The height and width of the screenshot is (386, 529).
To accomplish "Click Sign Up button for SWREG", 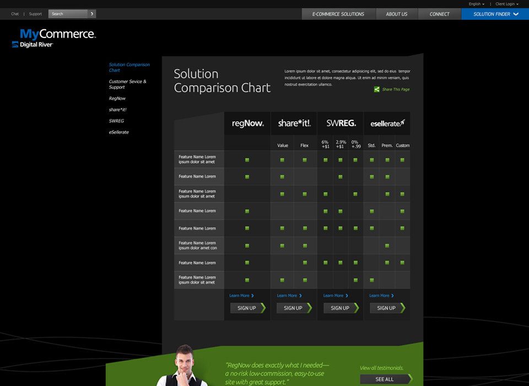I will pos(341,308).
